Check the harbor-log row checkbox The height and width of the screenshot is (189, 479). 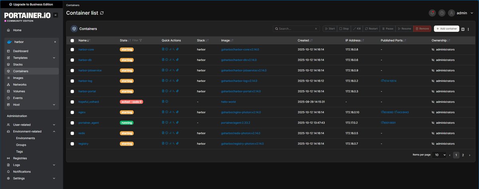pyautogui.click(x=72, y=81)
